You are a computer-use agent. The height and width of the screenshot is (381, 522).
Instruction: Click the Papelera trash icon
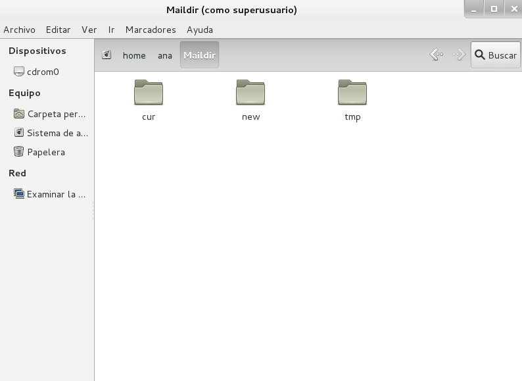[x=19, y=151]
